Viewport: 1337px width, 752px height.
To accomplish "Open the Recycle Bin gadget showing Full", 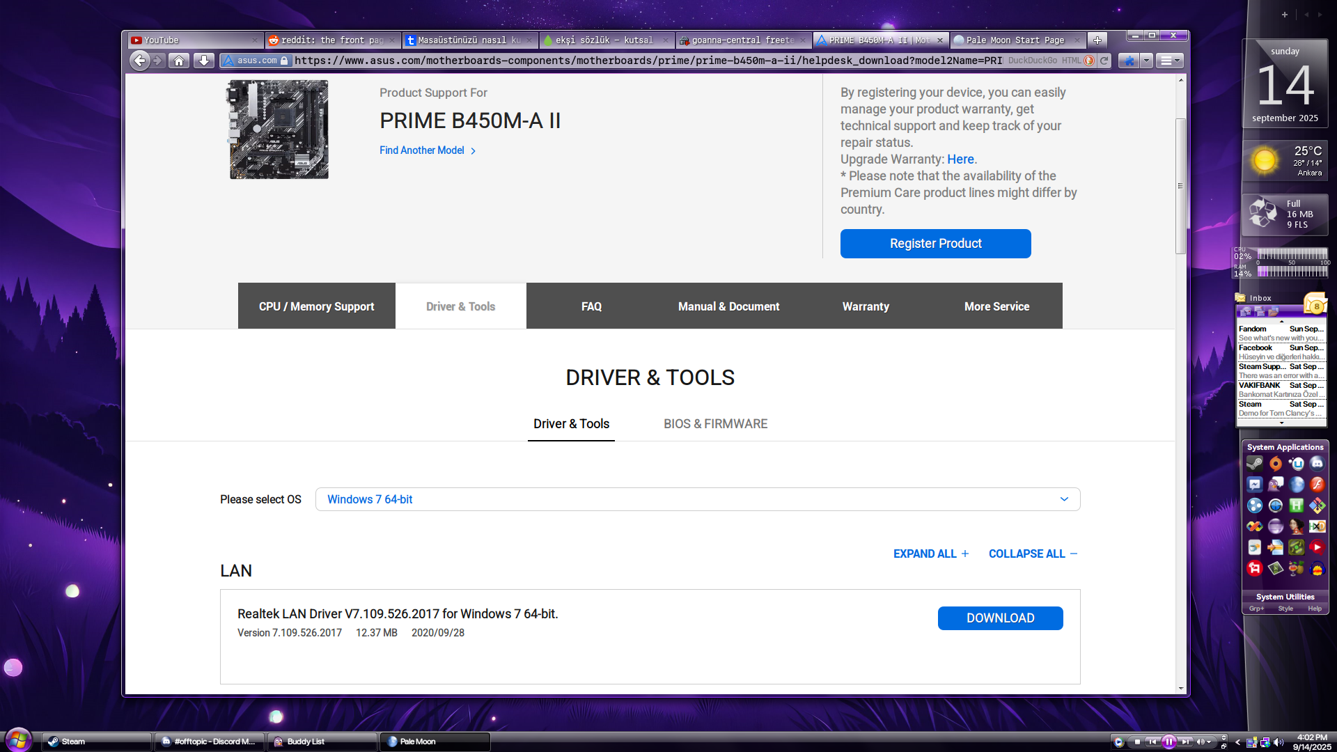I will tap(1285, 214).
